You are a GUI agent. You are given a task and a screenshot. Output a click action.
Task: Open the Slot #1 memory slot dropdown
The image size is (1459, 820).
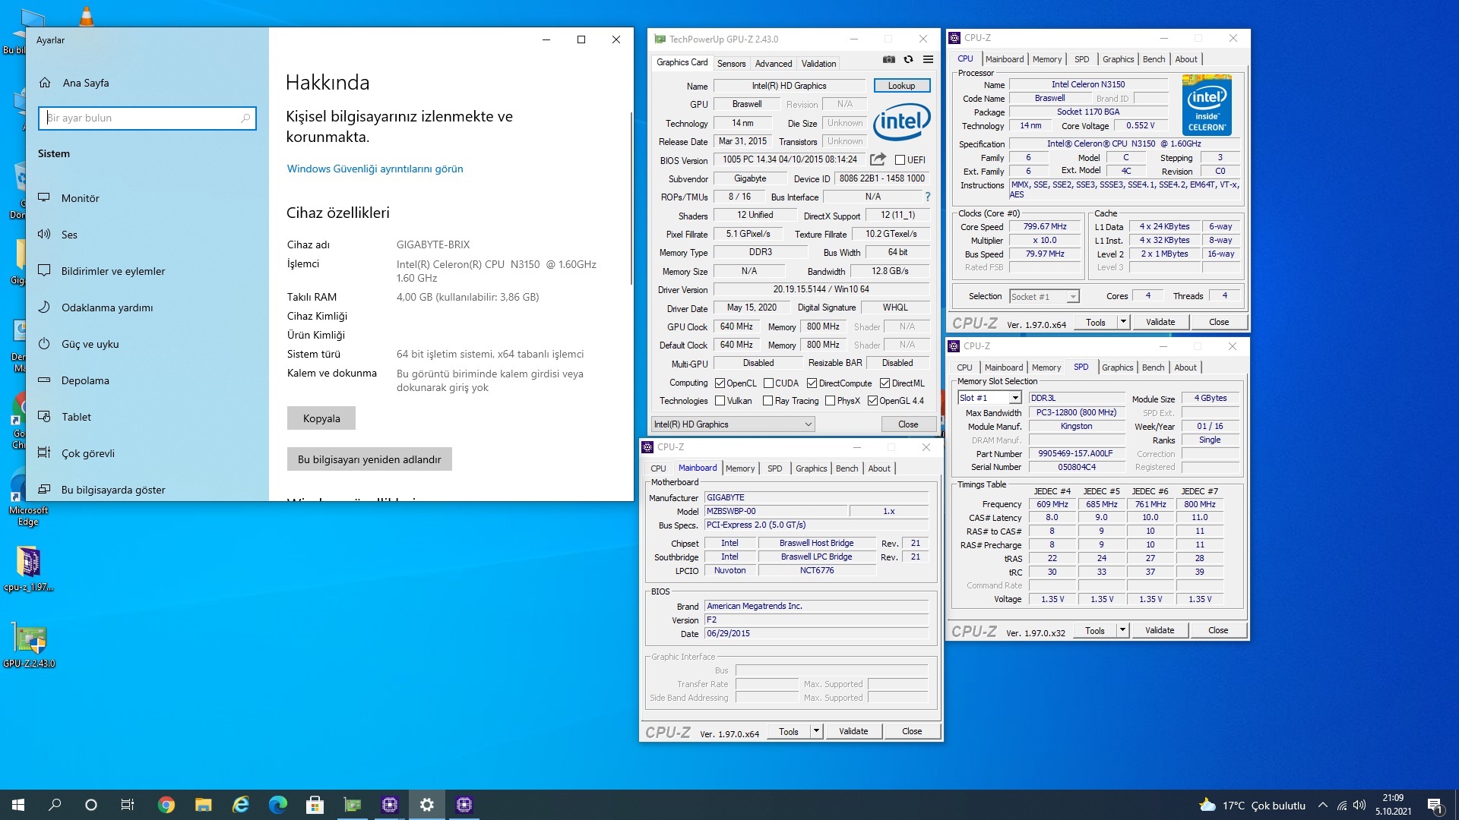click(x=989, y=398)
